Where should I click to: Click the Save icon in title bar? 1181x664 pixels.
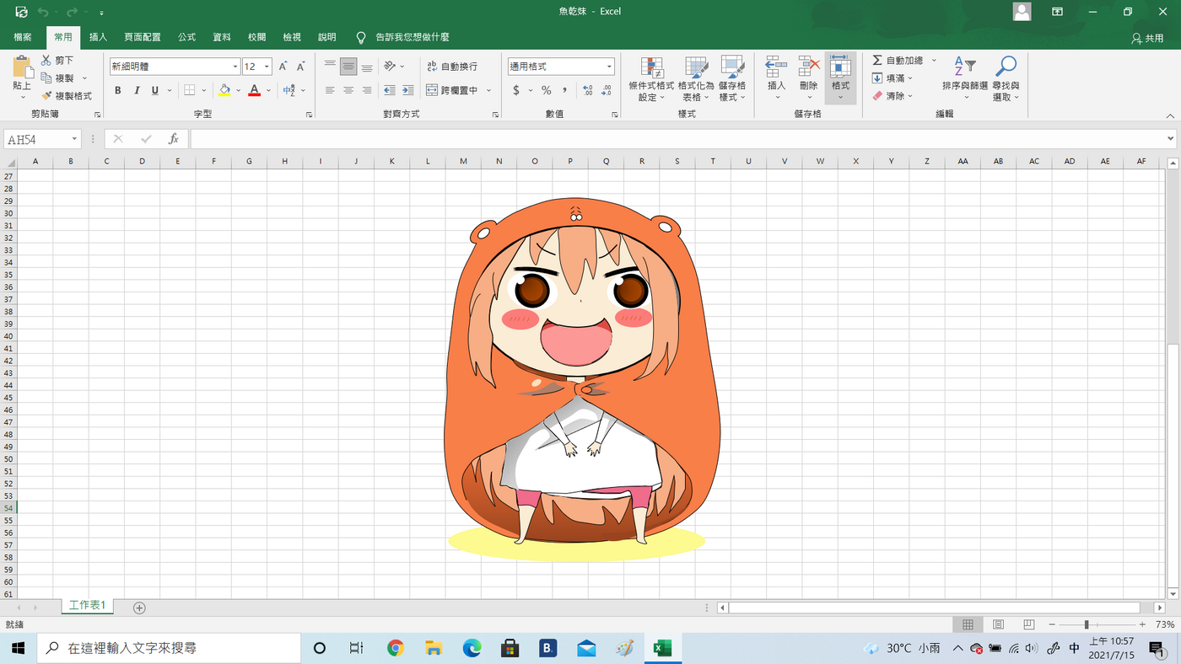[21, 12]
